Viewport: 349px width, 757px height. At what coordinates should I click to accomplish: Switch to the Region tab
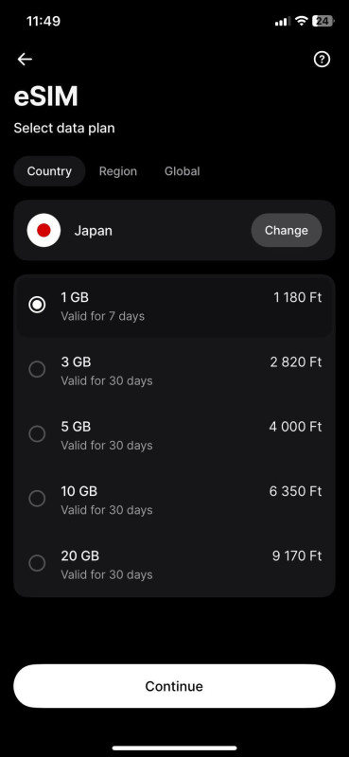click(x=118, y=171)
